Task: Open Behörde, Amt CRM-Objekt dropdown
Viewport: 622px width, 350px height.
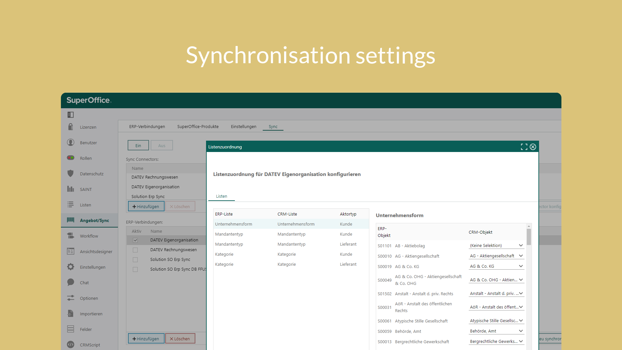Action: (496, 331)
